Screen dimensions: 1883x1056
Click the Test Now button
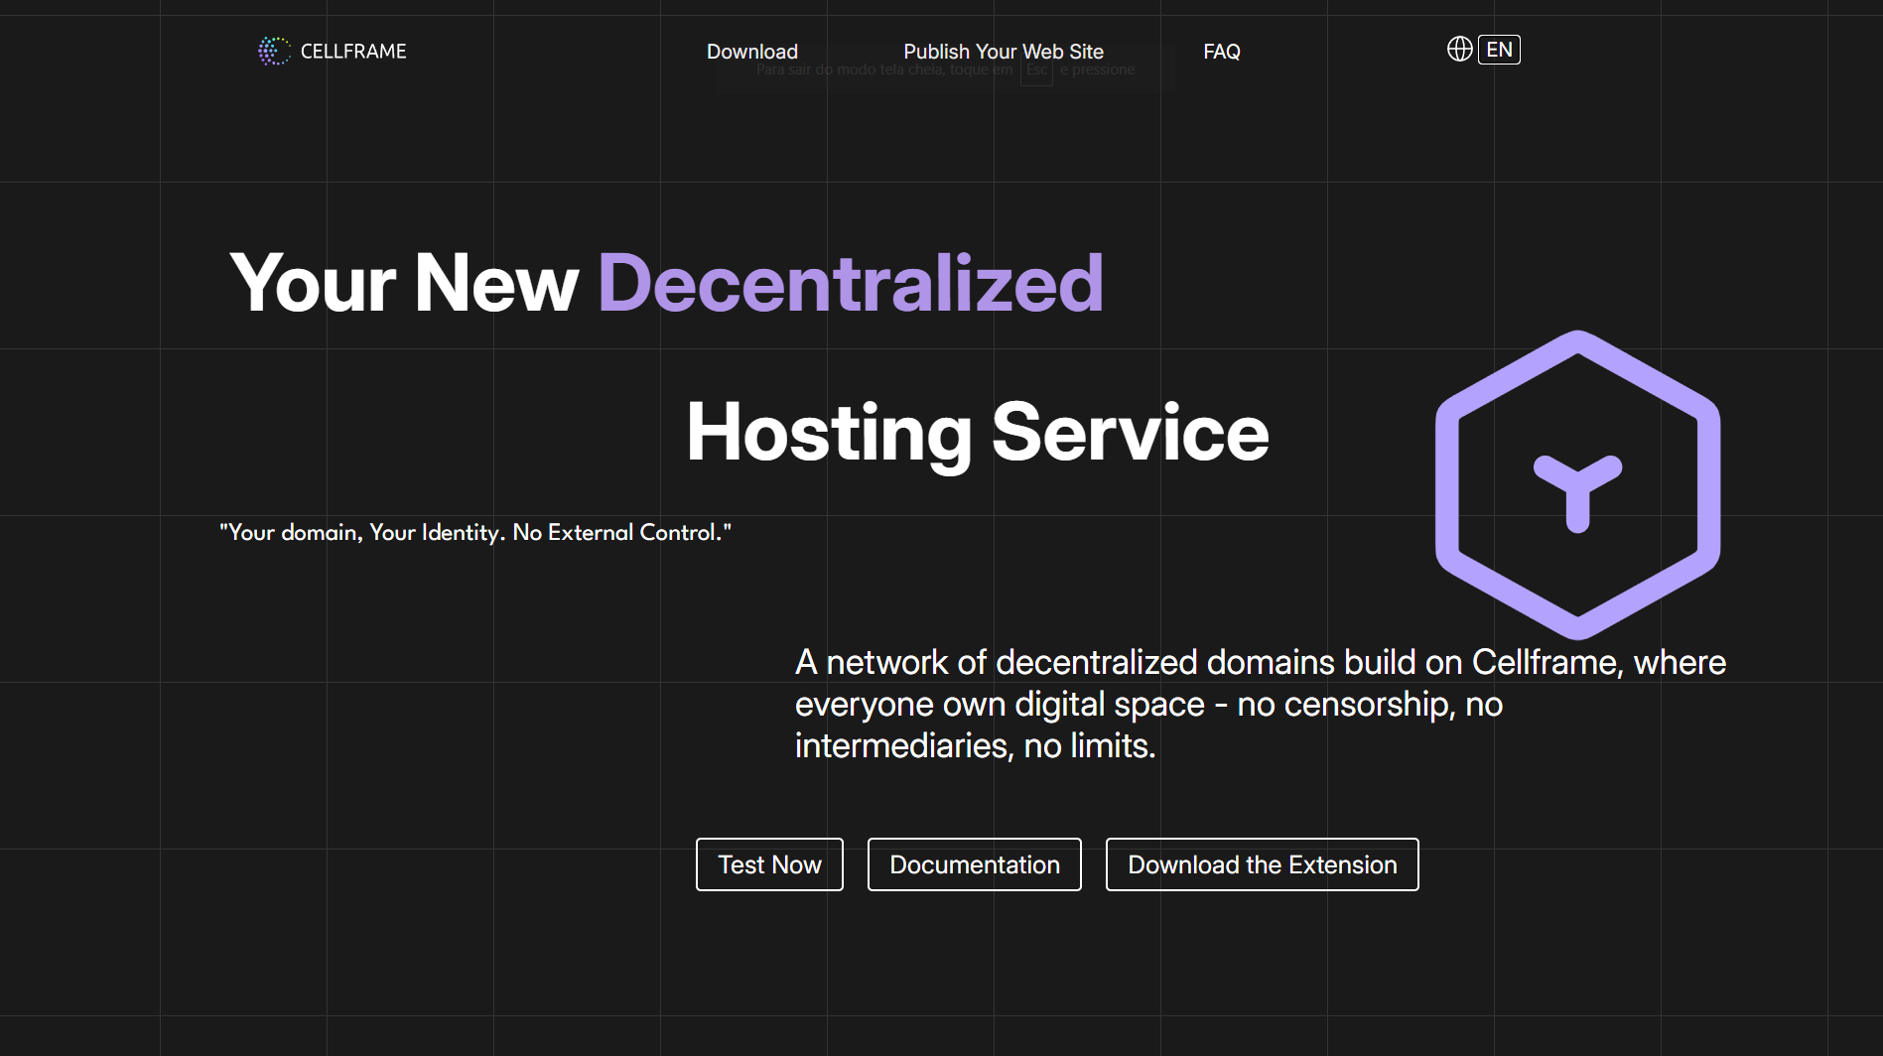[x=769, y=864]
